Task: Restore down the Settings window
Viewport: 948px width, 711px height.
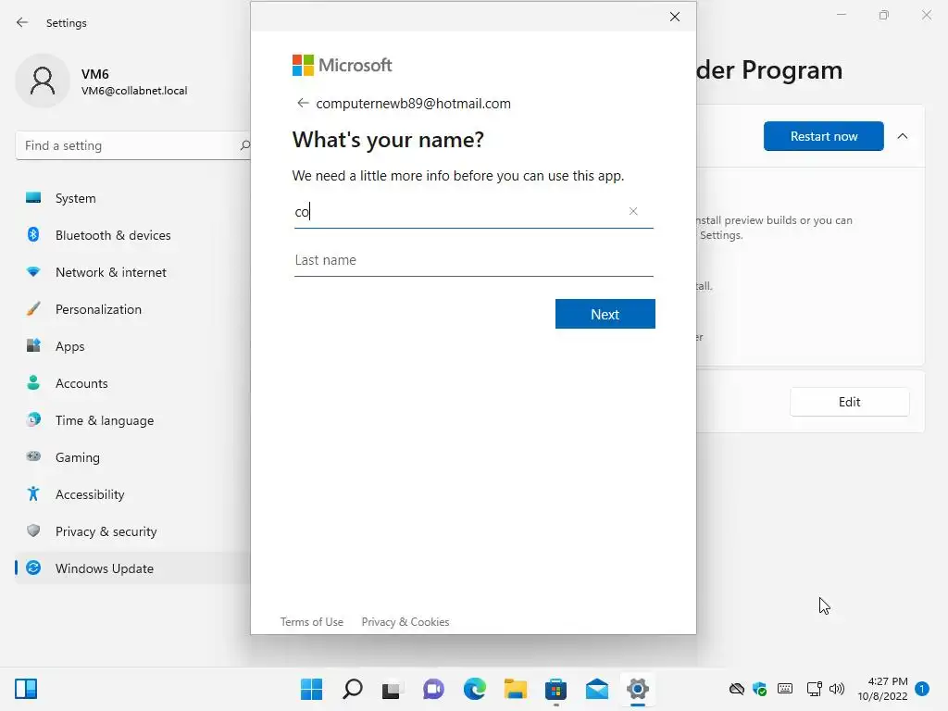Action: 884,15
